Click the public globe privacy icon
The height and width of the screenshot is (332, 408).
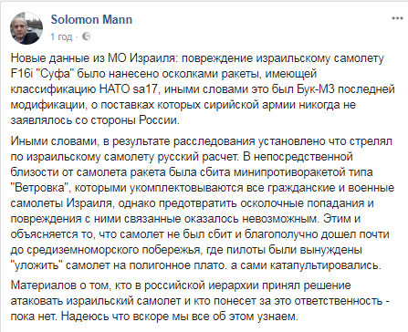pos(86,36)
